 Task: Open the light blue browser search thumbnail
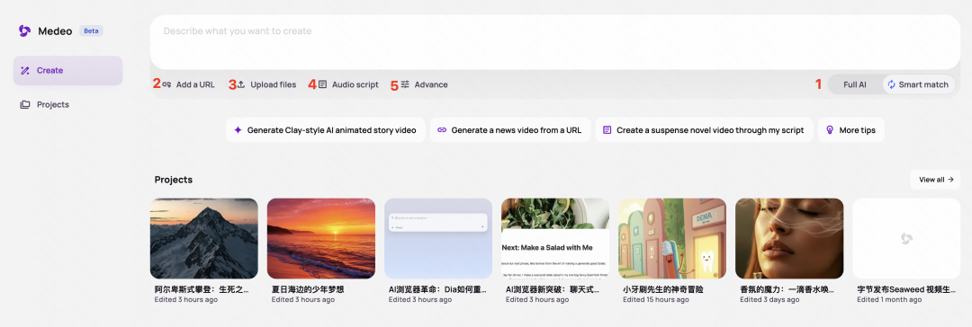click(438, 238)
